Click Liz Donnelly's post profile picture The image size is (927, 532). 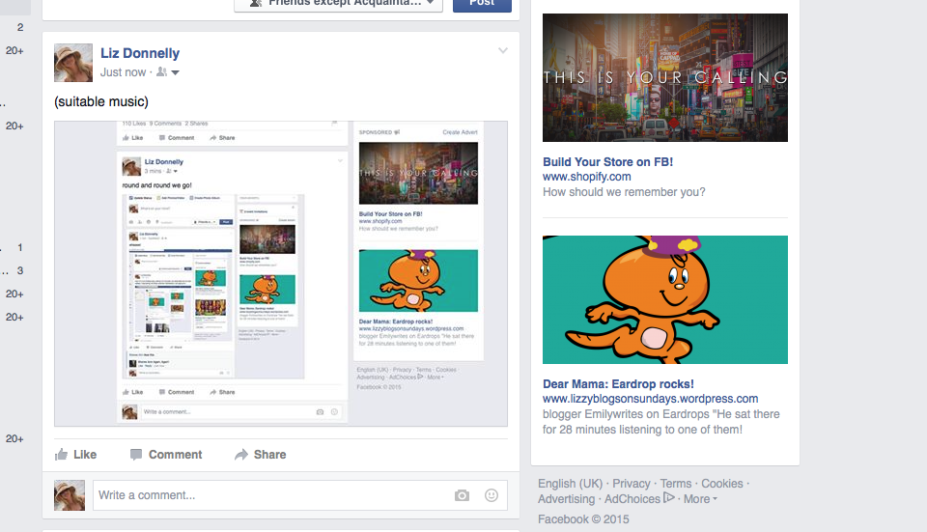(x=73, y=63)
